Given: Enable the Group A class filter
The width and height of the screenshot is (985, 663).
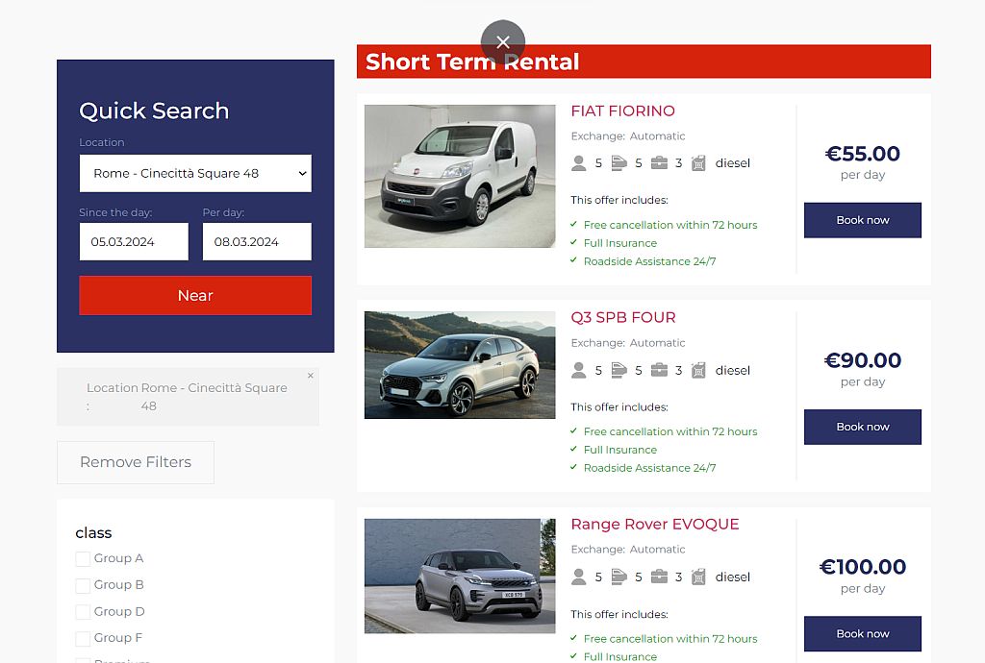Looking at the screenshot, I should click(83, 558).
